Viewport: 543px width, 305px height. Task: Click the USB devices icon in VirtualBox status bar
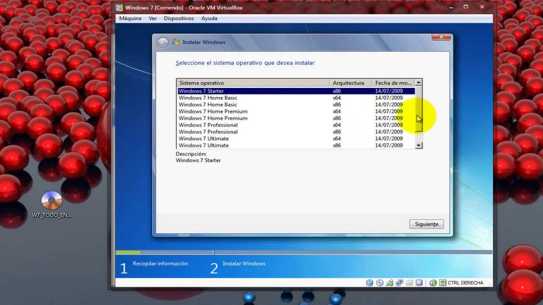point(390,283)
